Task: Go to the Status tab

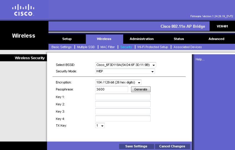Action: (179, 39)
